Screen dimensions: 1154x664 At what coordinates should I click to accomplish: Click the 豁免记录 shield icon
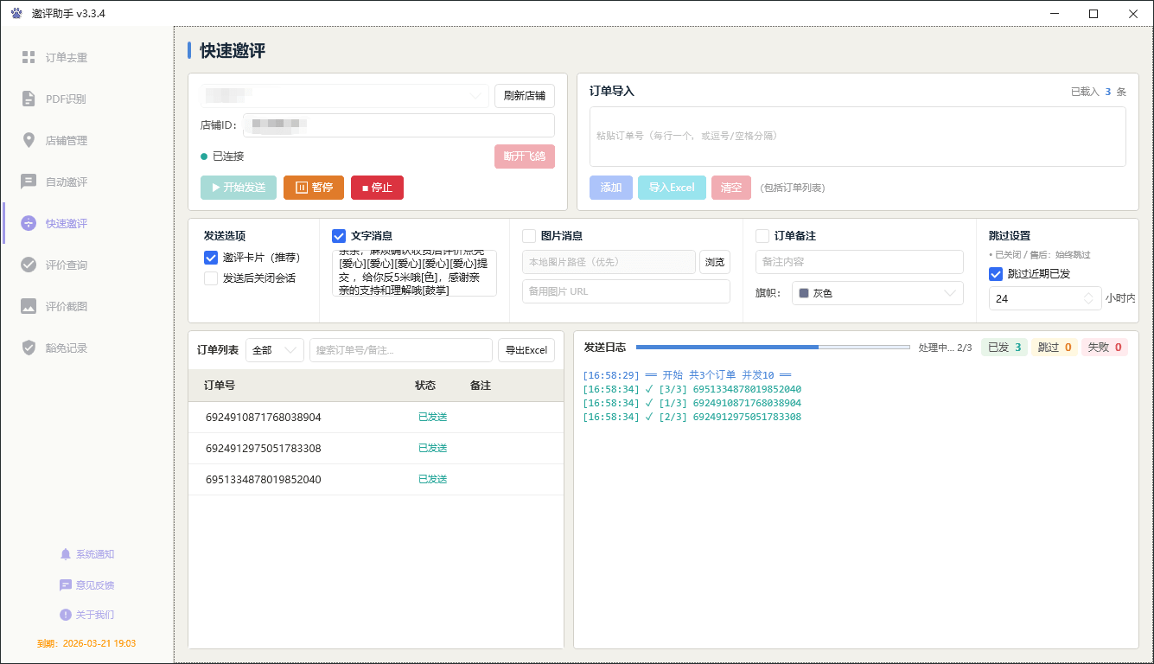[29, 348]
